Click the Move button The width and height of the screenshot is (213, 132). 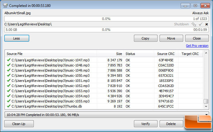[171, 38]
